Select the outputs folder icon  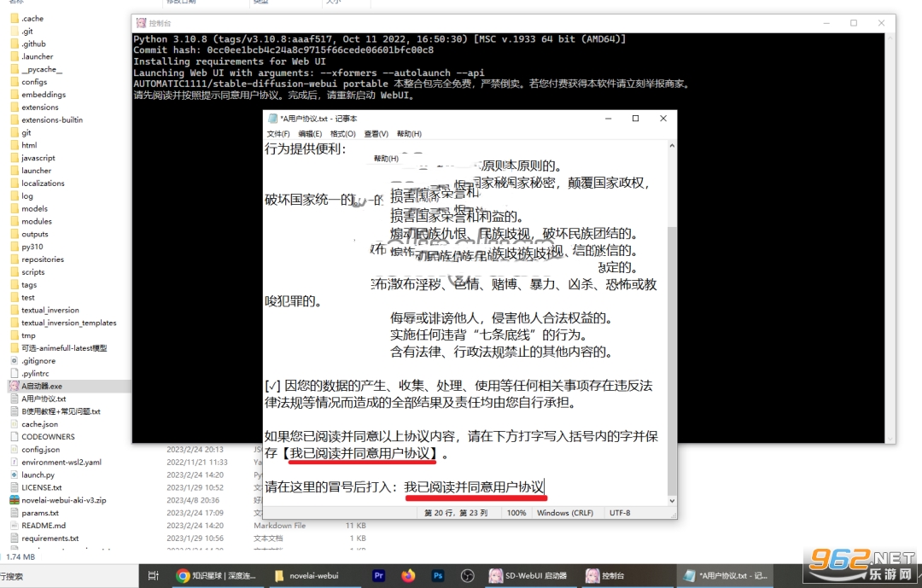click(x=15, y=234)
